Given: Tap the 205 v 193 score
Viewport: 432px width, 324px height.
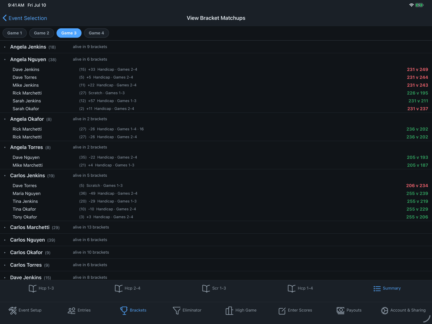Looking at the screenshot, I should (x=417, y=157).
